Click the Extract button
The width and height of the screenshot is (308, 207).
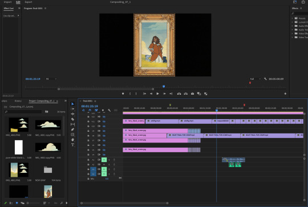pos(185,94)
